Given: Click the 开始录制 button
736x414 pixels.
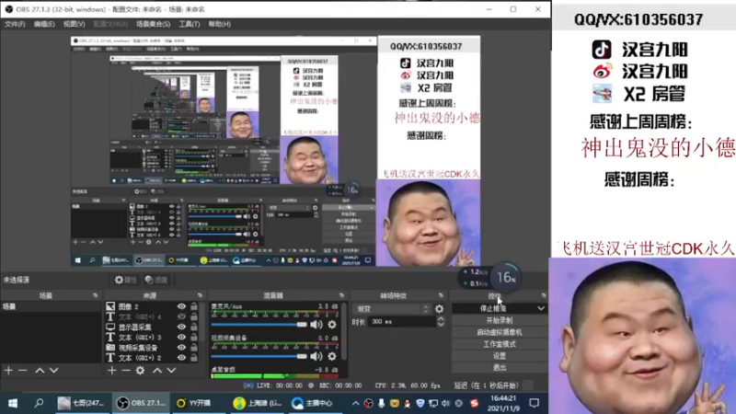Looking at the screenshot, I should coord(500,320).
